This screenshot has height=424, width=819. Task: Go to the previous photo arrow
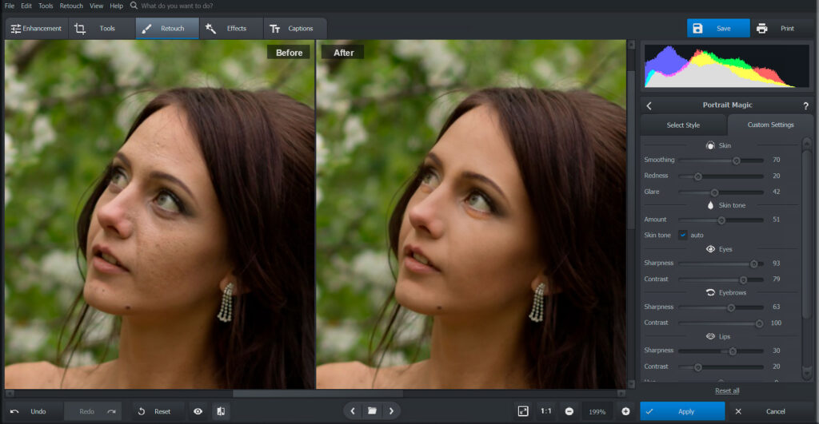pyautogui.click(x=353, y=411)
